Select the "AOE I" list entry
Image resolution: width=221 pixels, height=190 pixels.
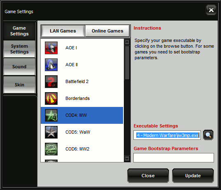point(82,48)
